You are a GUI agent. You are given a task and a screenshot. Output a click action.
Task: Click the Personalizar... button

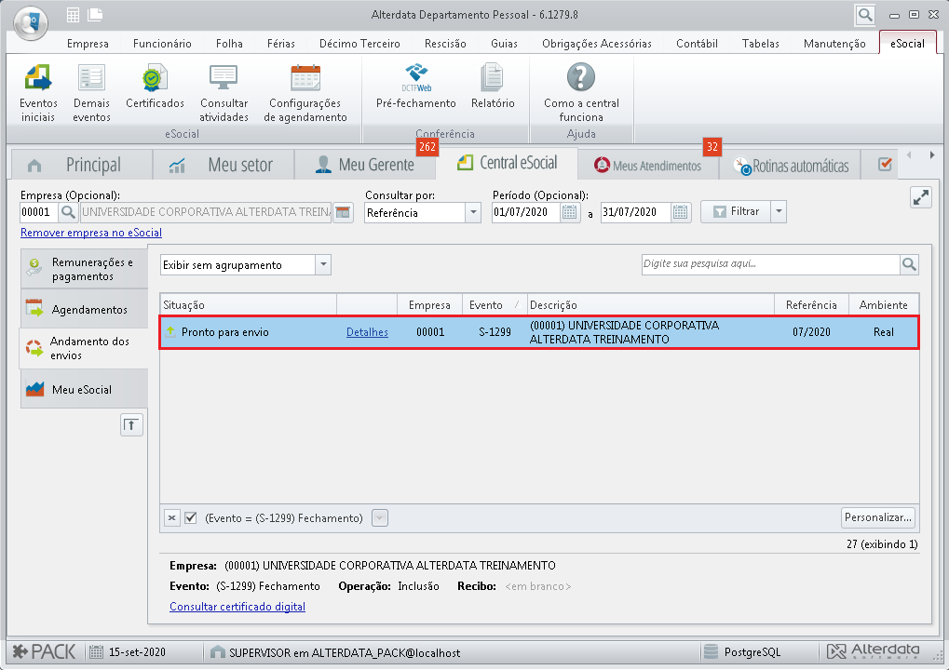click(877, 517)
